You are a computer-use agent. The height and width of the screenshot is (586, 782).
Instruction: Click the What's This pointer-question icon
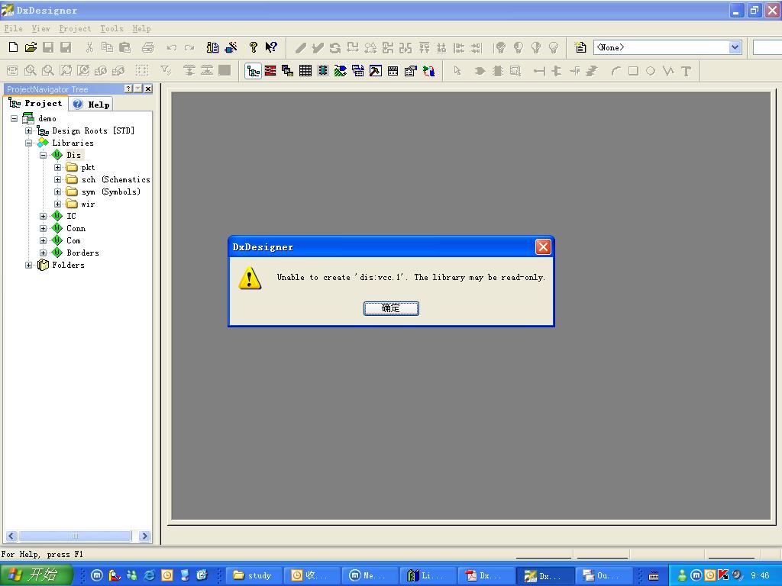click(x=271, y=47)
